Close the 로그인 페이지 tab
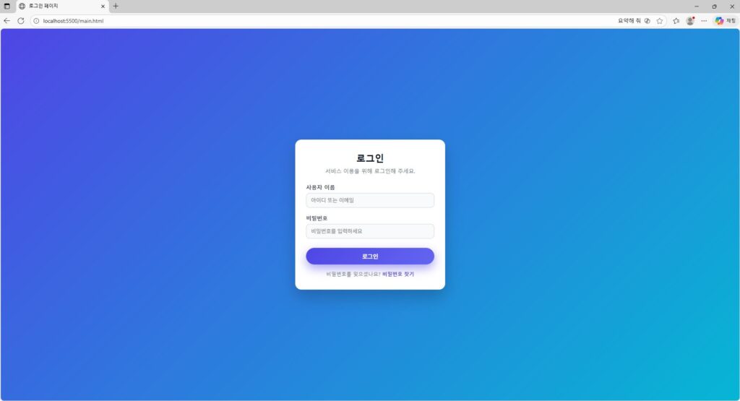Screen dimensions: 740x401 click(x=103, y=6)
